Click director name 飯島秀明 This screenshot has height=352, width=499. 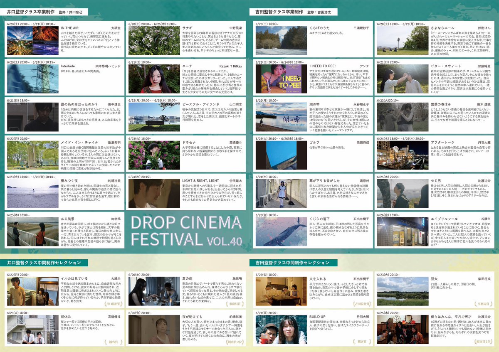click(x=114, y=143)
